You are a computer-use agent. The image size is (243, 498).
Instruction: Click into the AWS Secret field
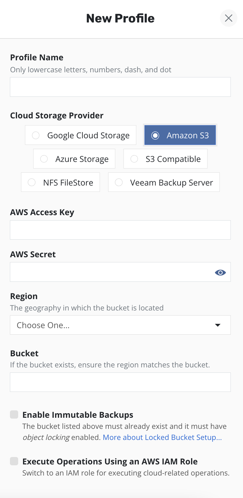111,272
